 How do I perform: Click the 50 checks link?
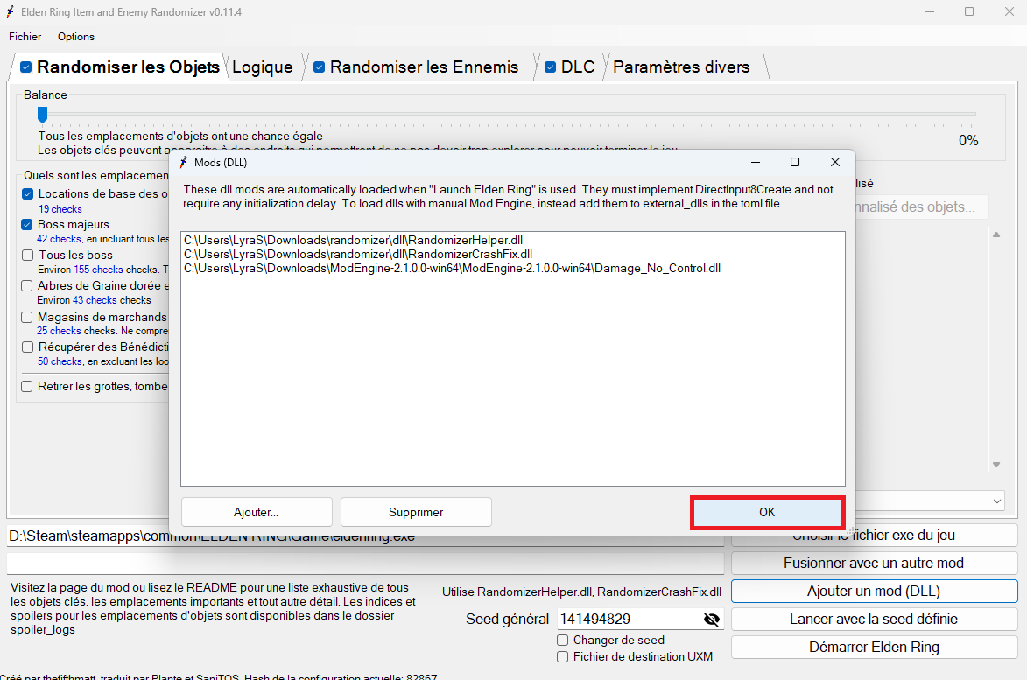[60, 362]
